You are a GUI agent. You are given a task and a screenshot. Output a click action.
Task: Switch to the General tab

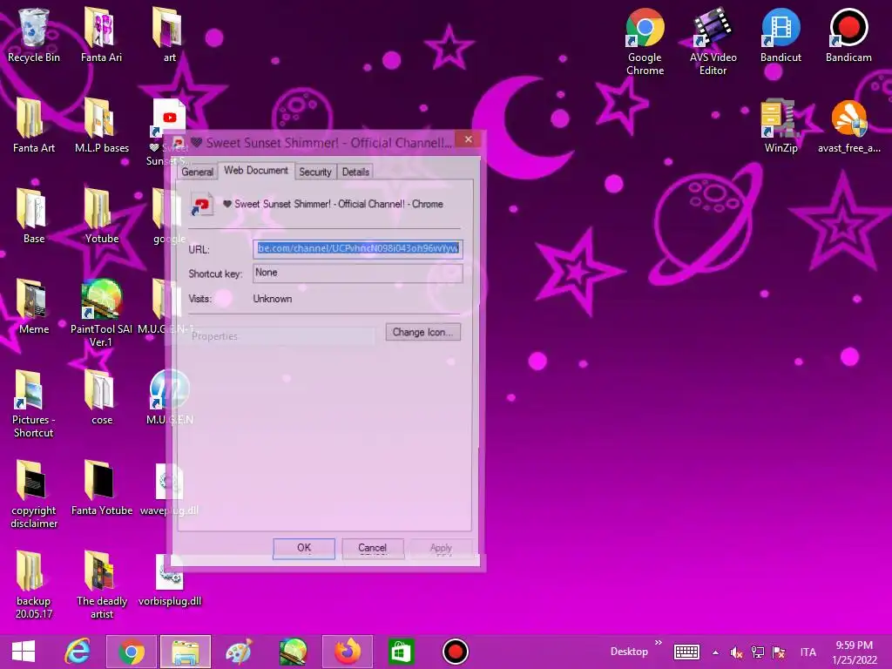(x=198, y=172)
